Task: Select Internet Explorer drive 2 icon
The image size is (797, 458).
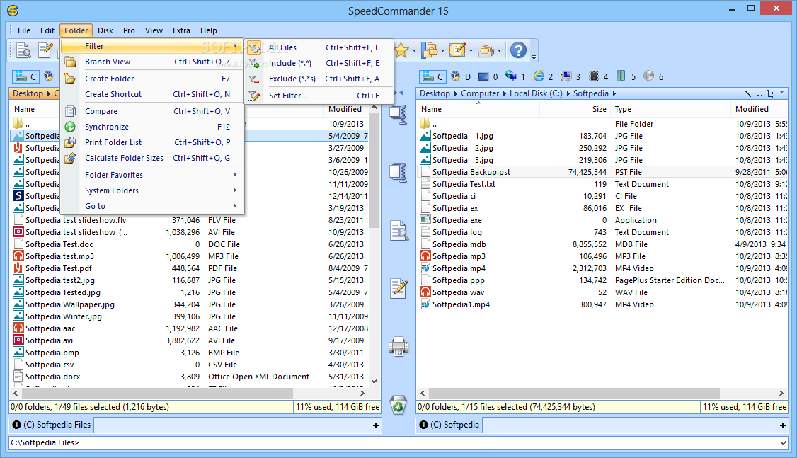Action: tap(543, 76)
